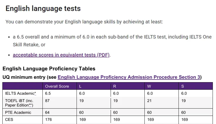Image resolution: width=216 pixels, height=124 pixels.
Task: Click the IELTS overall score 6.5 cell
Action: pyautogui.click(x=48, y=93)
